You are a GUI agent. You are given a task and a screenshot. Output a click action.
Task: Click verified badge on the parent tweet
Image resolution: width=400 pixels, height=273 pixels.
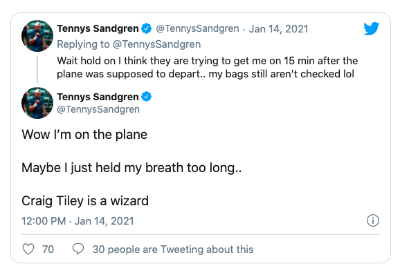point(147,28)
